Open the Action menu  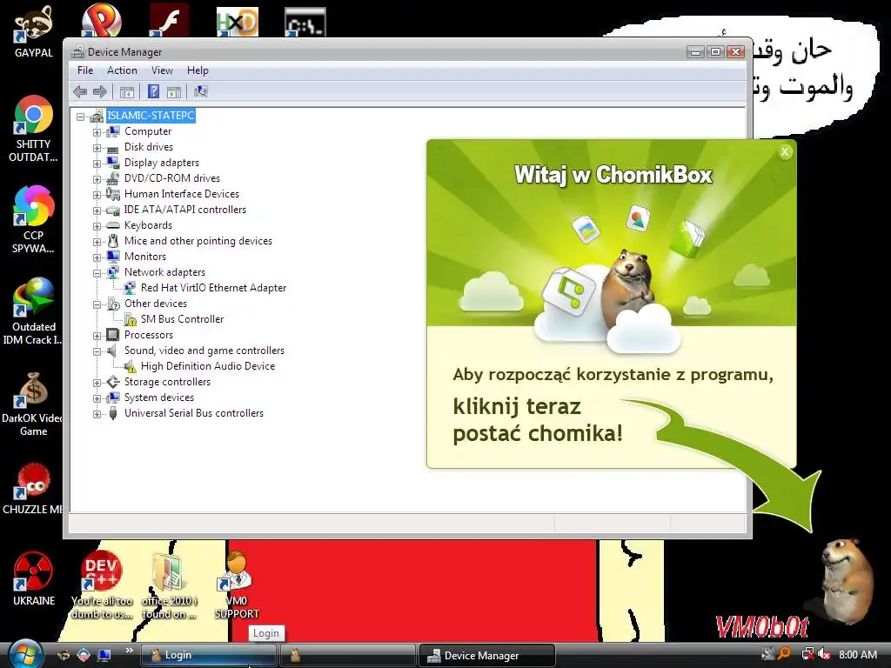click(122, 70)
